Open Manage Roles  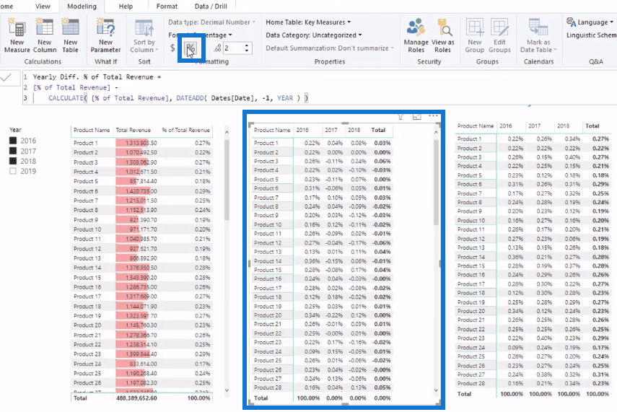click(416, 35)
